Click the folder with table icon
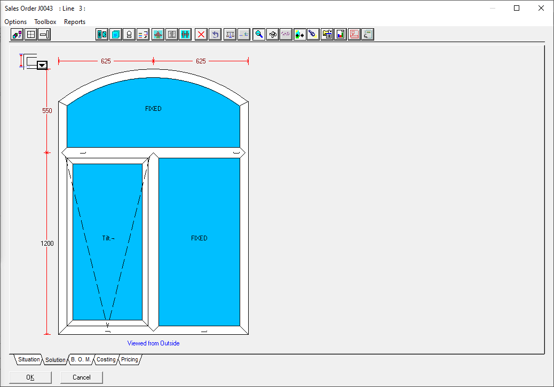The image size is (554, 387). 327,35
